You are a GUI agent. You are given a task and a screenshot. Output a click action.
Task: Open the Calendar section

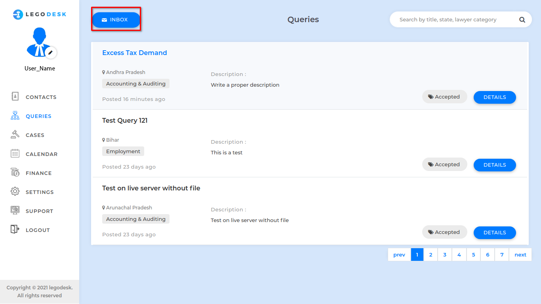pyautogui.click(x=42, y=154)
